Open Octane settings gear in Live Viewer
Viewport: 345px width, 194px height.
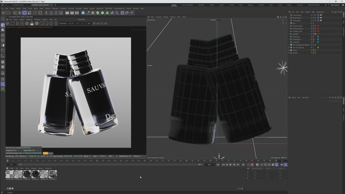point(27,24)
